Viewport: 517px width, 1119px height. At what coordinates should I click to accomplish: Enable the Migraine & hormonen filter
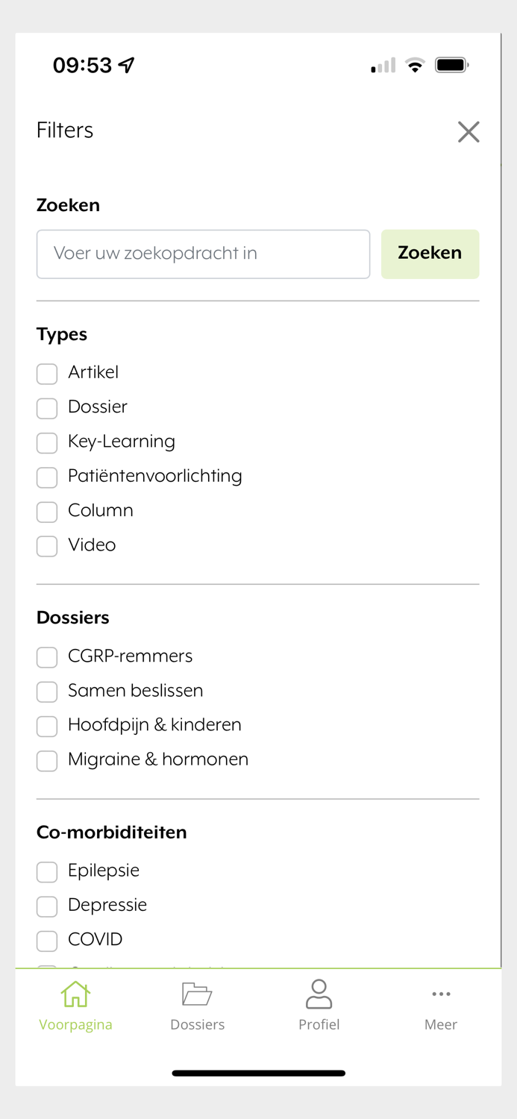(x=46, y=760)
